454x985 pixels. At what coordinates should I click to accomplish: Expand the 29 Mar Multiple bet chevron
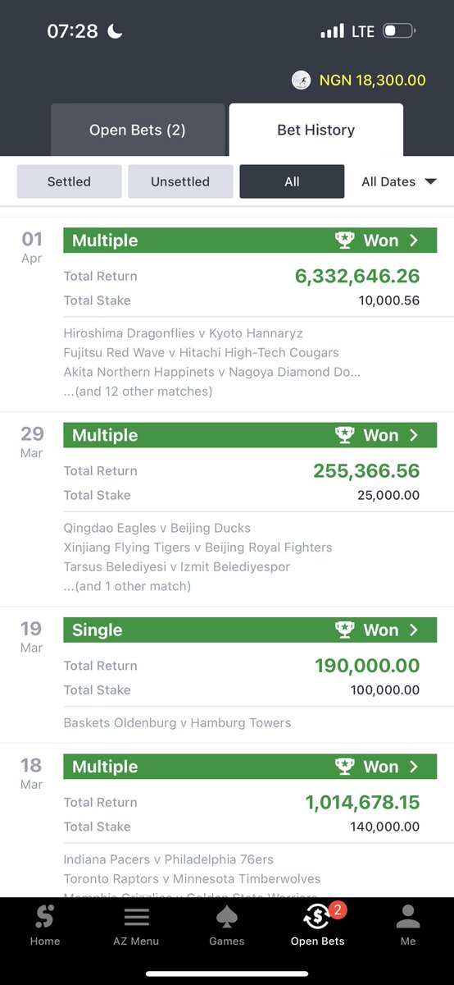click(x=414, y=435)
